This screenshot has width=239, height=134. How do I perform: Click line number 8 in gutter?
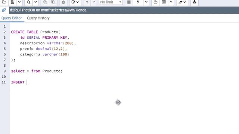4,66
